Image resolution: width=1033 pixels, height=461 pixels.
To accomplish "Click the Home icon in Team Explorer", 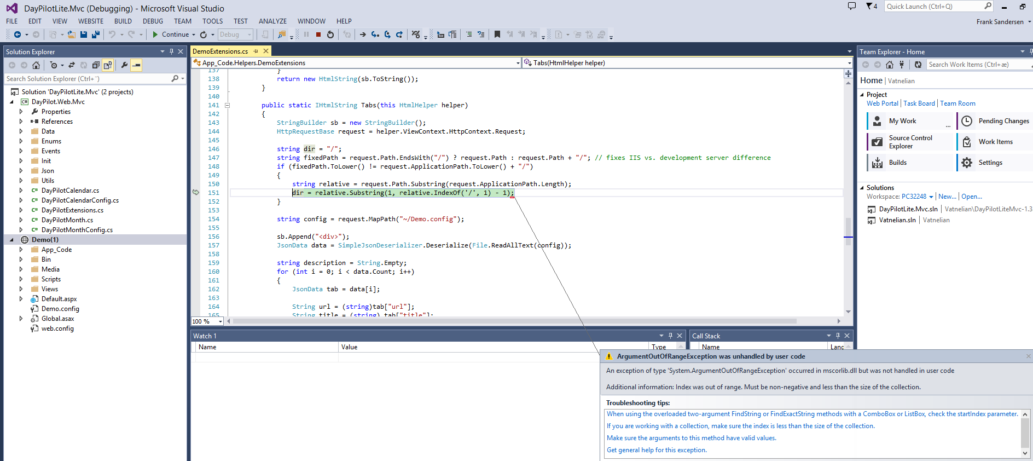I will [x=890, y=65].
